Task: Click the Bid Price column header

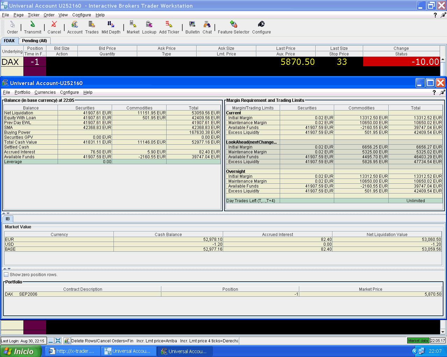Action: coord(107,48)
